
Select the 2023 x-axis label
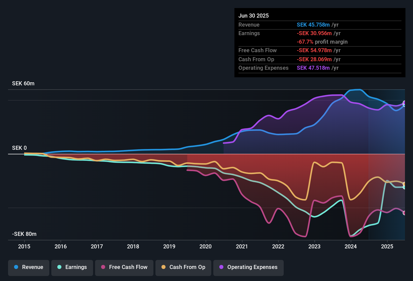tap(314, 246)
